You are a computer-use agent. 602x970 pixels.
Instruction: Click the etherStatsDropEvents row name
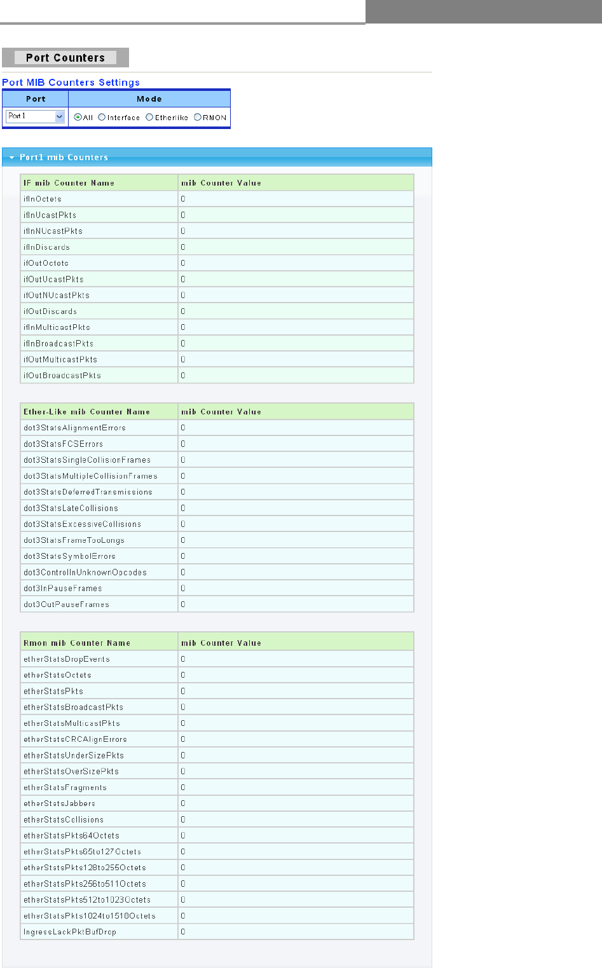pos(67,659)
